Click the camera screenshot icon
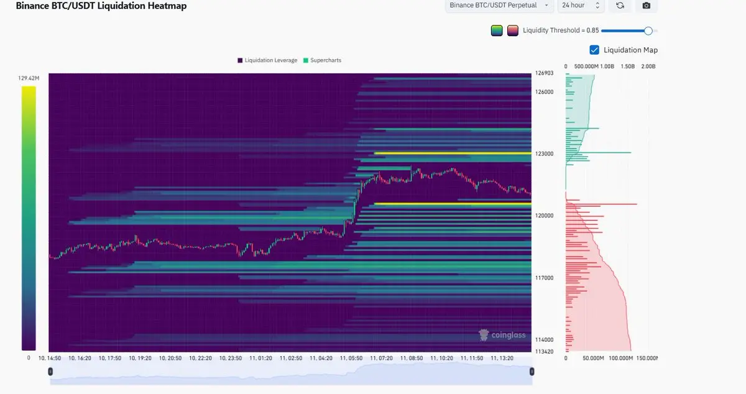 point(647,6)
